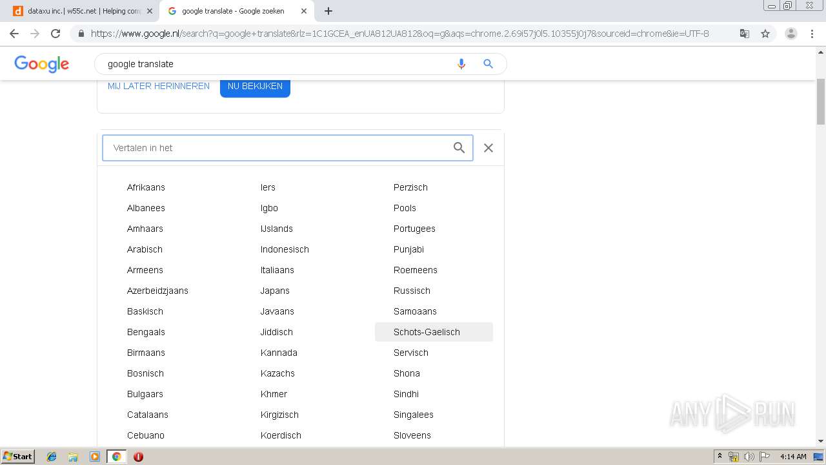Open the Windows Start button
The height and width of the screenshot is (465, 826).
point(17,457)
